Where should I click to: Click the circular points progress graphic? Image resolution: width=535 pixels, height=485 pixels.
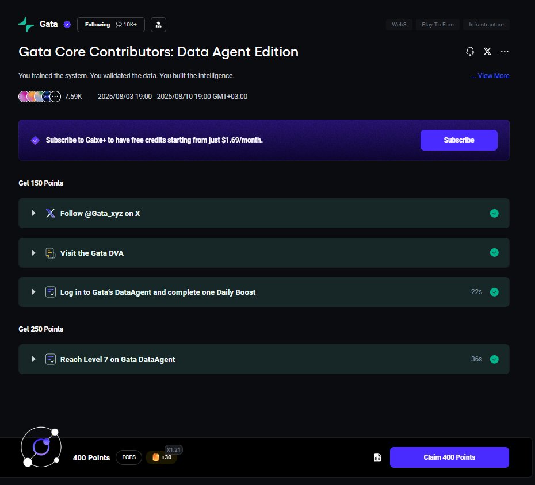coord(41,446)
